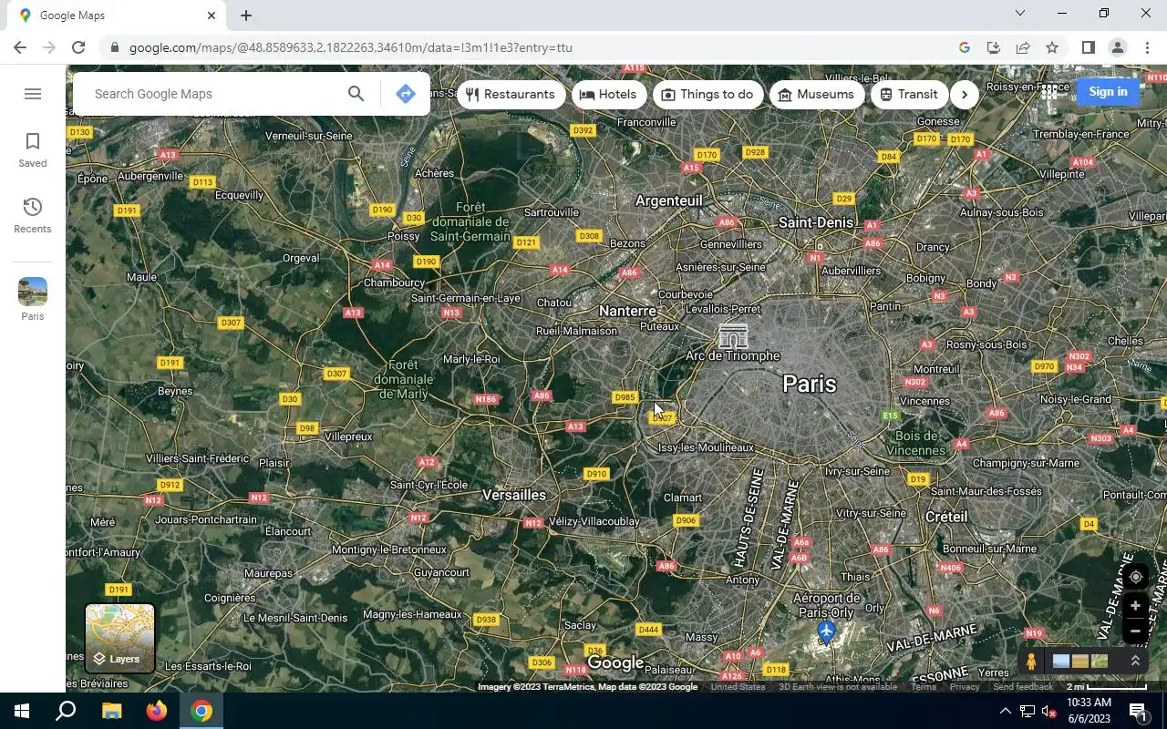1167x729 pixels.
Task: Click the Saint-Denis map label
Action: pos(816,222)
